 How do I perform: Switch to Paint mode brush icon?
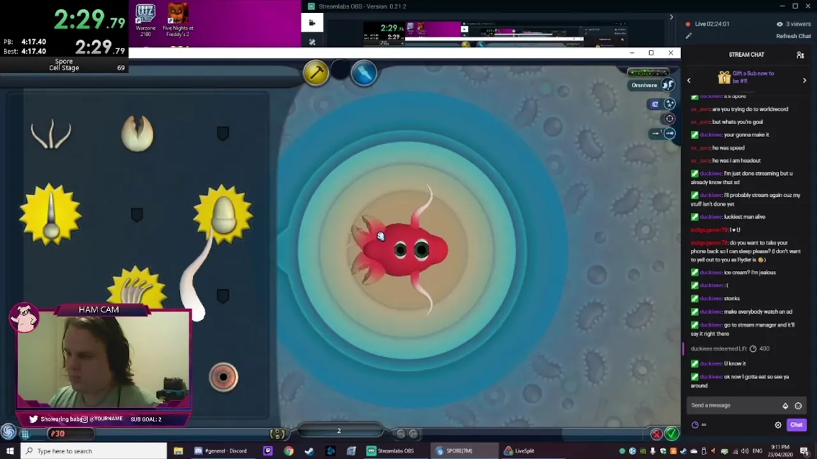(364, 73)
